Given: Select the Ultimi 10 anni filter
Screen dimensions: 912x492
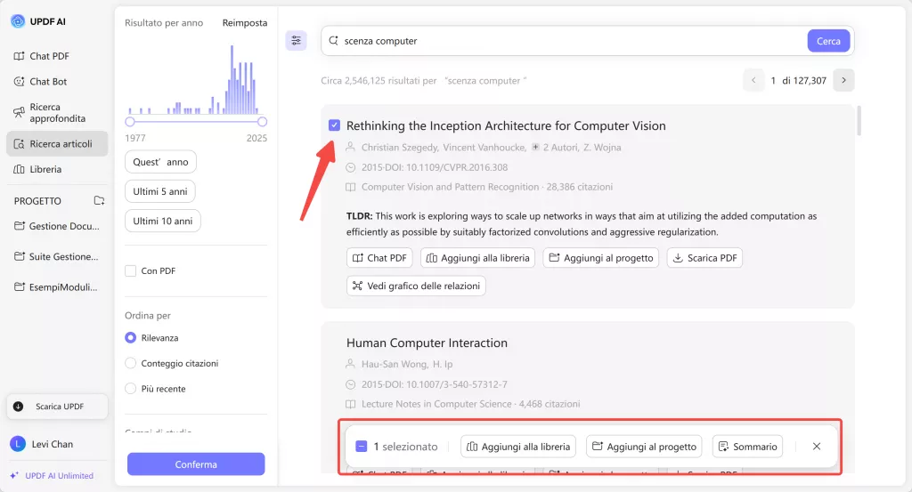Looking at the screenshot, I should pyautogui.click(x=162, y=221).
